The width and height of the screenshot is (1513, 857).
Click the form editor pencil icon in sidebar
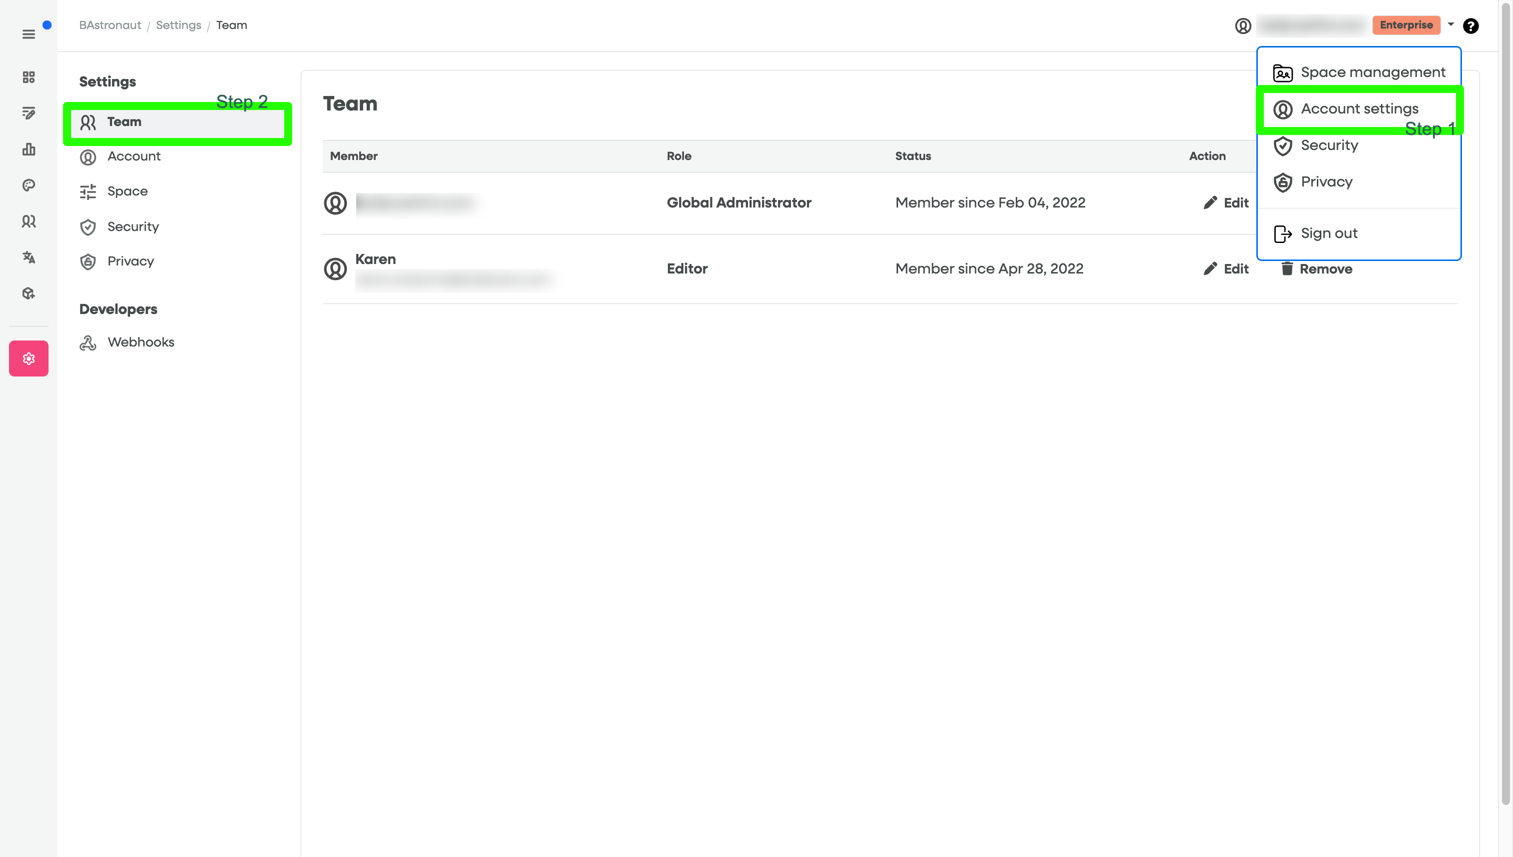[29, 113]
